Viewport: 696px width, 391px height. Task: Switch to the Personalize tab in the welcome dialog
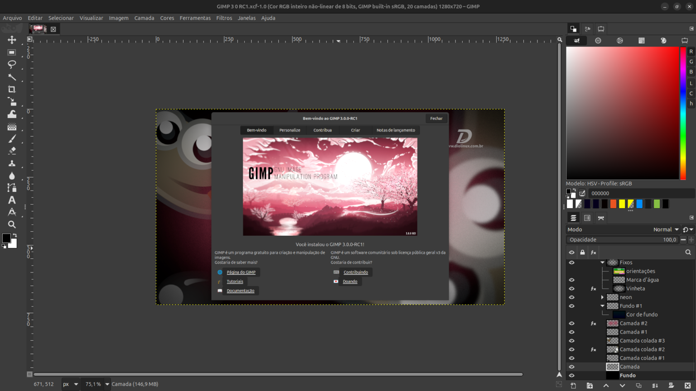(290, 130)
